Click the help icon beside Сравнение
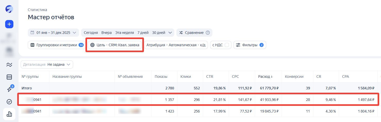381x122 pixels. tap(208, 33)
